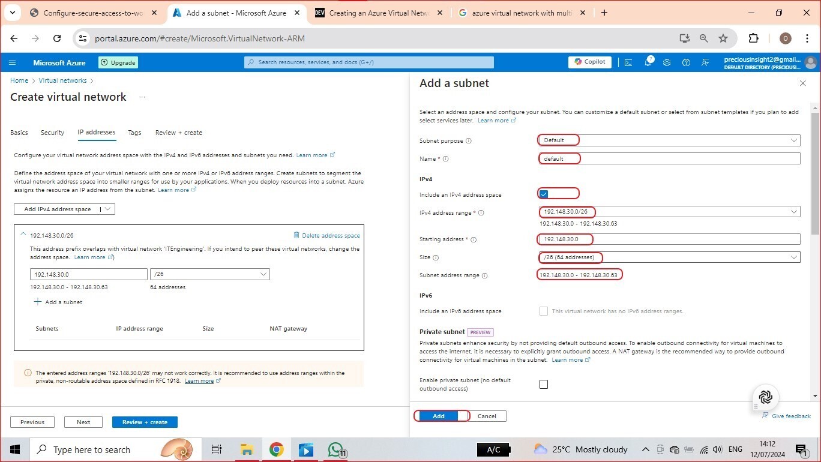The width and height of the screenshot is (821, 462).
Task: Click Add a subnet link
Action: 58,302
